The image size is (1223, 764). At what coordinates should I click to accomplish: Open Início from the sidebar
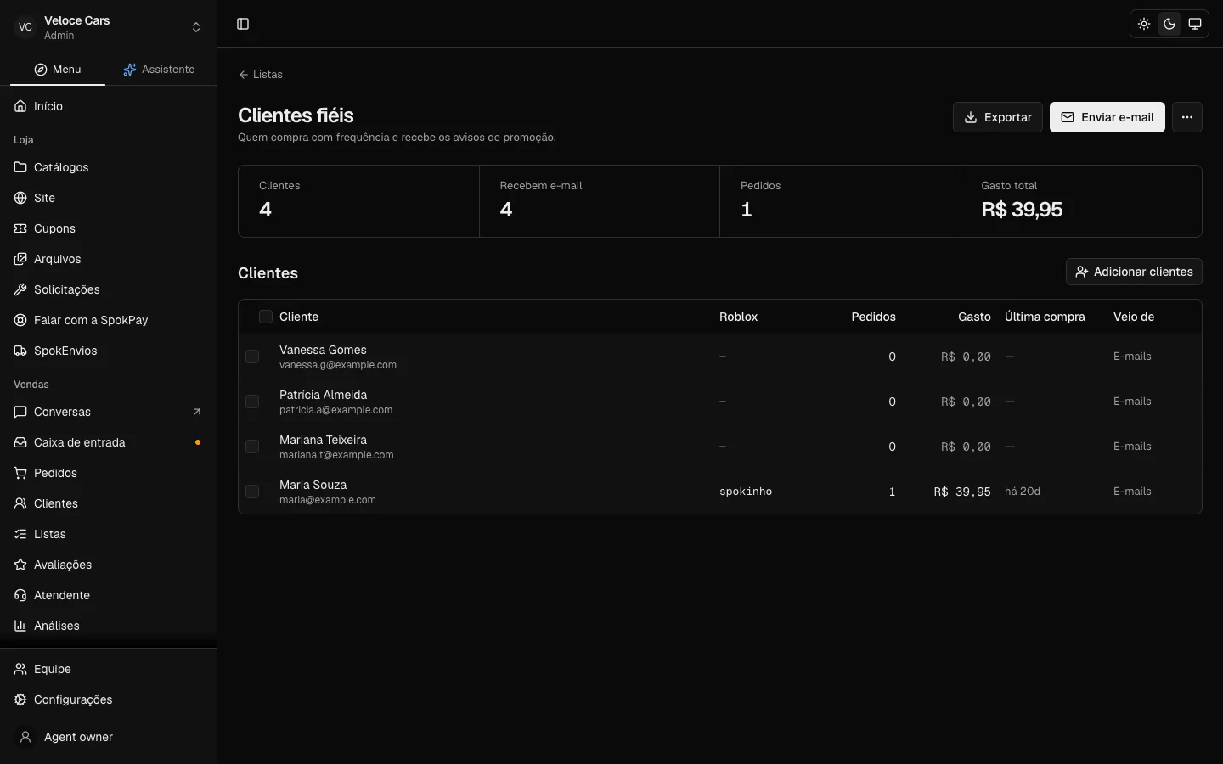click(108, 106)
